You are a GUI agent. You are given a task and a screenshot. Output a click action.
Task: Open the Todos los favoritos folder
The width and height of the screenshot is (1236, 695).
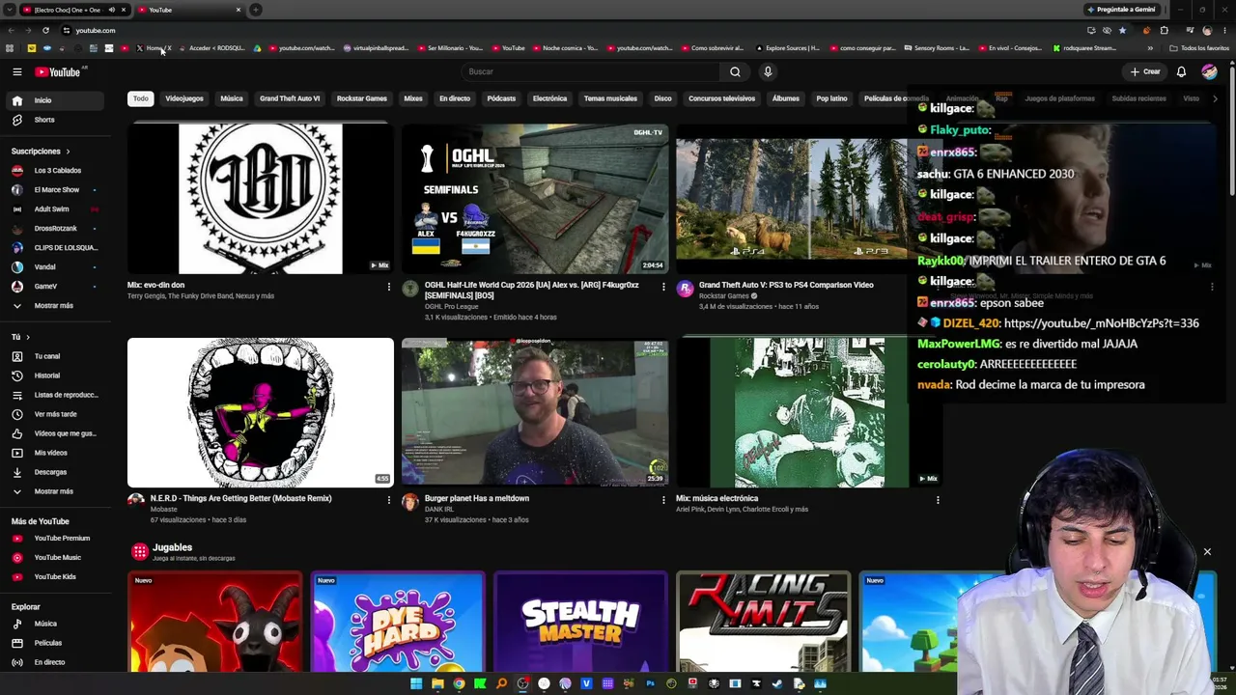point(1200,48)
